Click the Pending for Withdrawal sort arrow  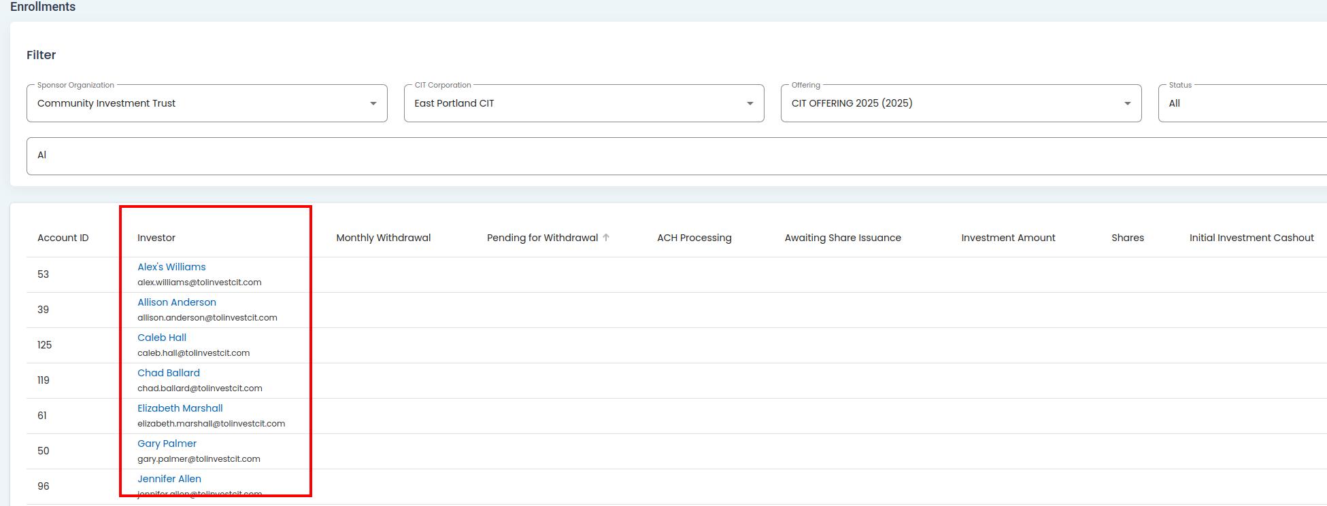point(606,238)
